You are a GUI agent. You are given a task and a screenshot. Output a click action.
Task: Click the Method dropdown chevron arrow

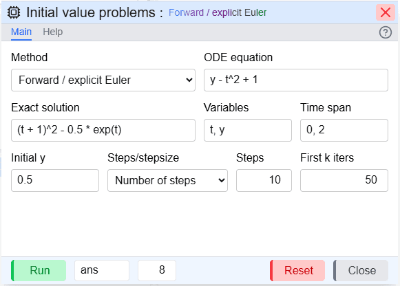pyautogui.click(x=189, y=80)
